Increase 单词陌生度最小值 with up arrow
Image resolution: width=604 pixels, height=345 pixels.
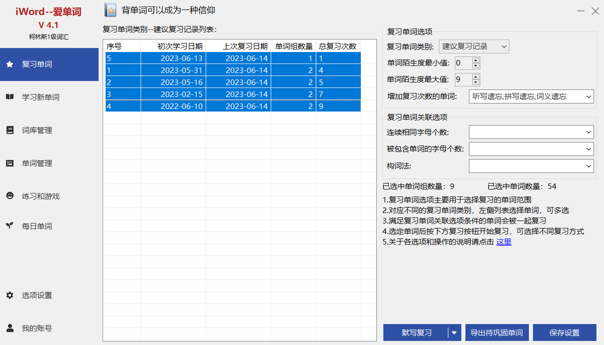point(475,60)
